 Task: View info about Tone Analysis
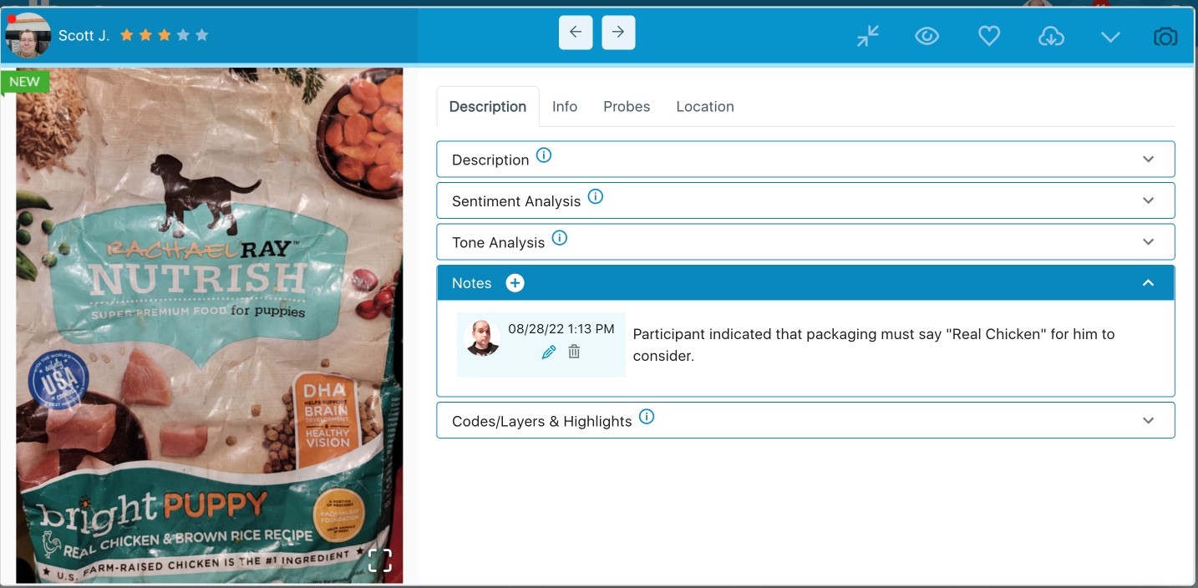[560, 237]
